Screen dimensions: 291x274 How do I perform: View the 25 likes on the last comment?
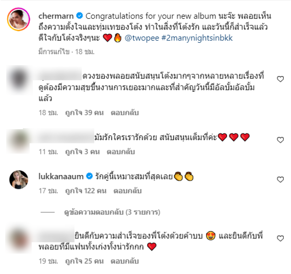(x=84, y=261)
